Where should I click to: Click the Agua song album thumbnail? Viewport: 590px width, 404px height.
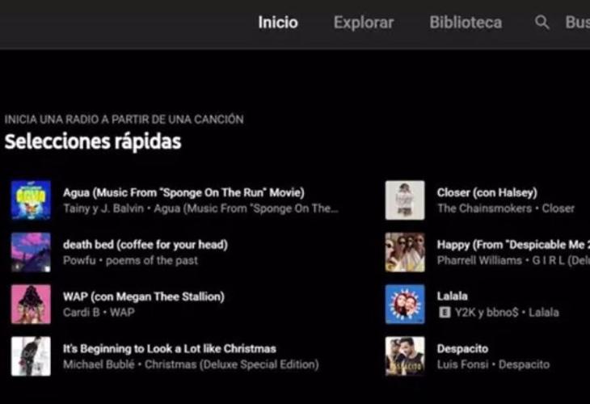[31, 200]
